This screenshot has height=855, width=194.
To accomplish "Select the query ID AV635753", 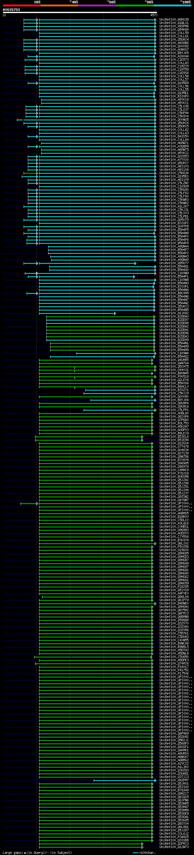I will (11, 10).
